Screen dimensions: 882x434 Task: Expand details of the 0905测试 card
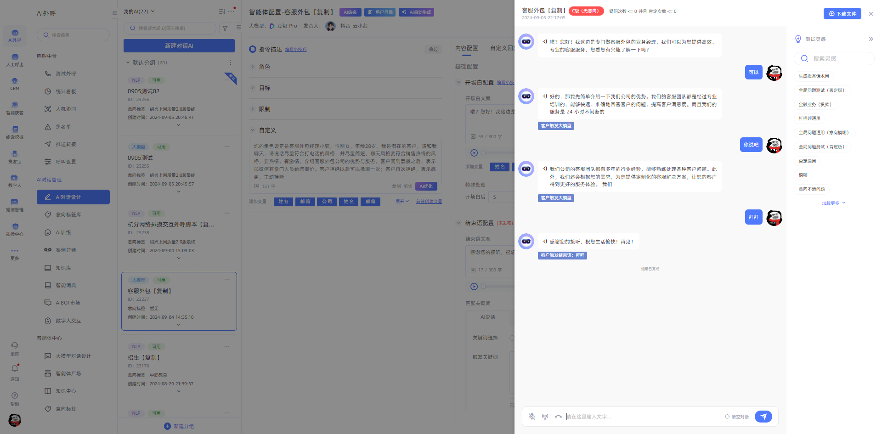click(x=179, y=192)
